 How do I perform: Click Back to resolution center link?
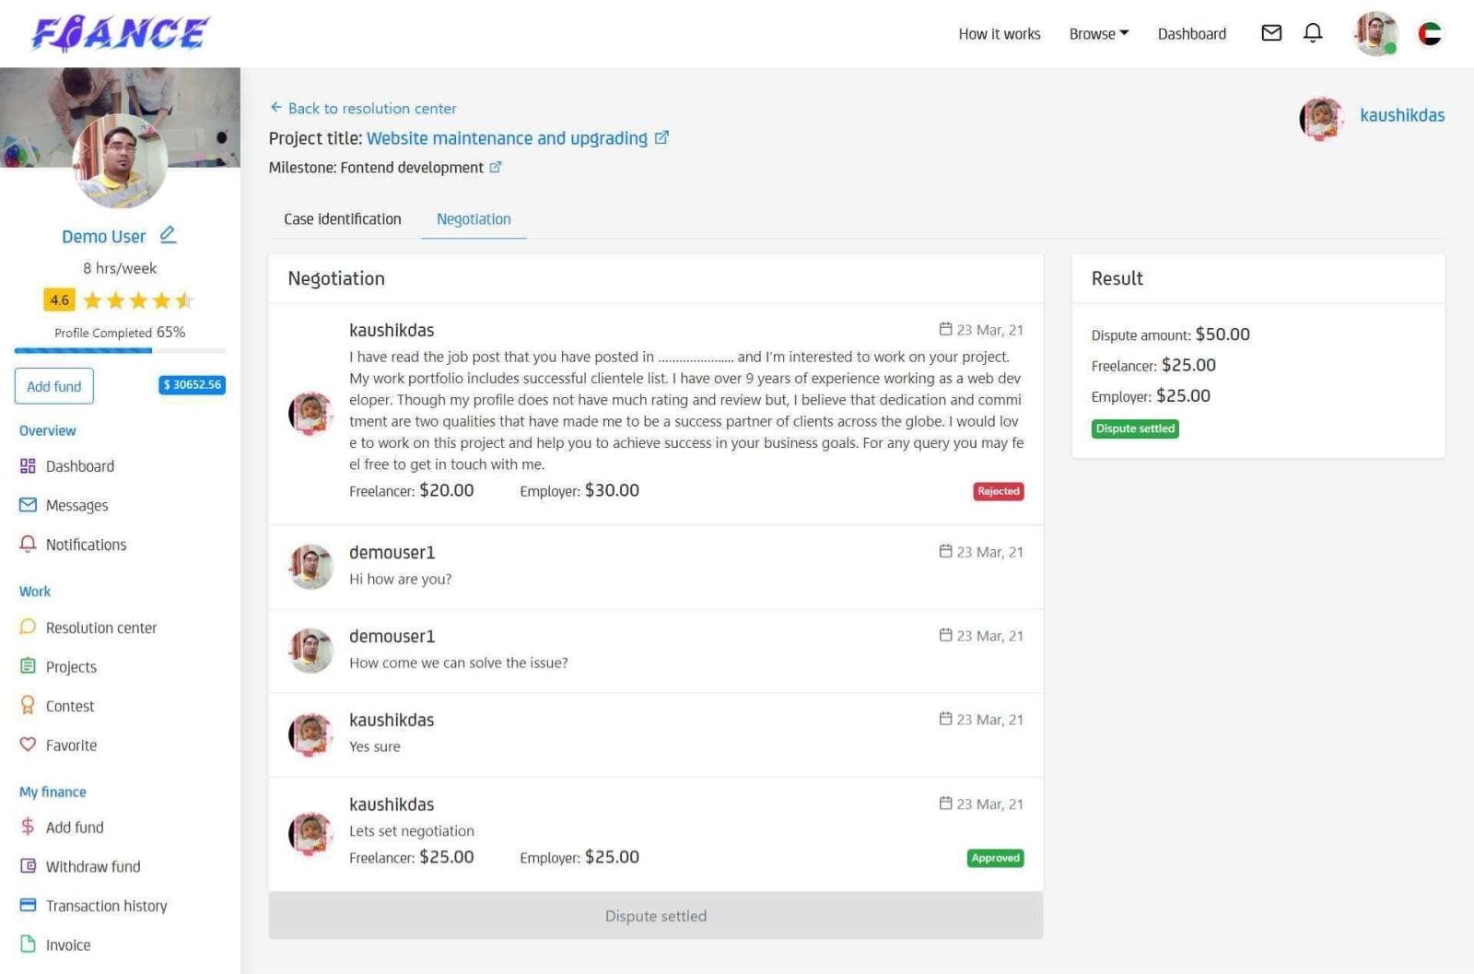[363, 108]
